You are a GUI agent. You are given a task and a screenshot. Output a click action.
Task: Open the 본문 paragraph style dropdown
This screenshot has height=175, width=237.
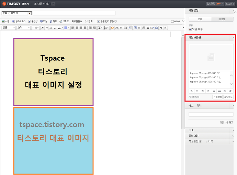click(x=9, y=28)
